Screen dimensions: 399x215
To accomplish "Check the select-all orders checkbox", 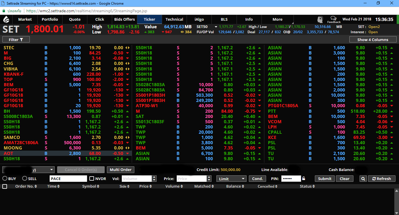I will (x=5, y=186).
